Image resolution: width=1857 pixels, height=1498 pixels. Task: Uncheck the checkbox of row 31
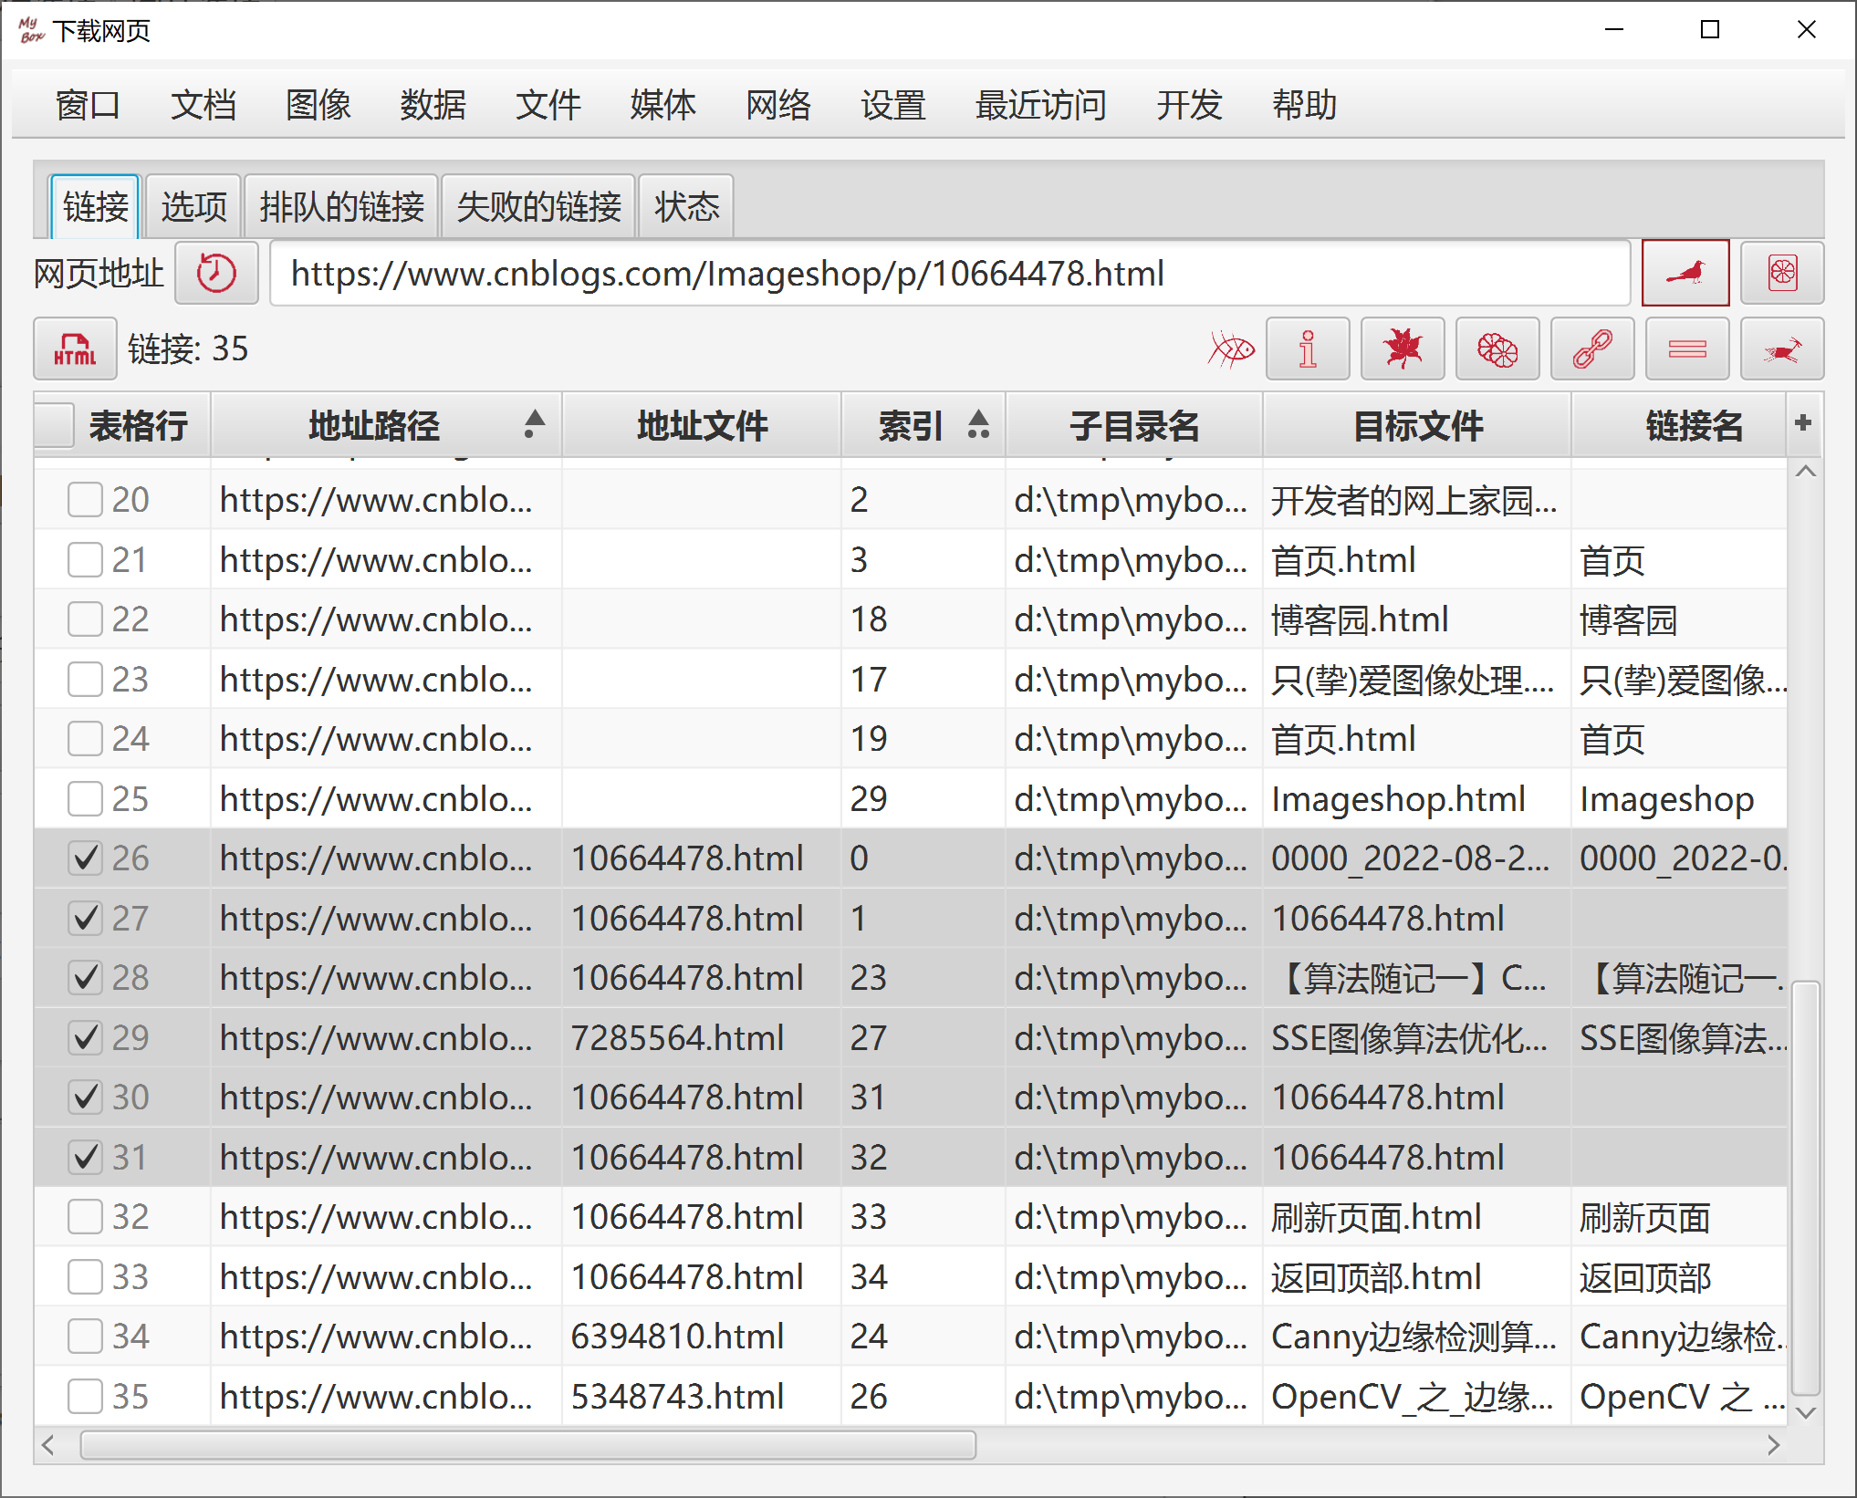tap(85, 1158)
